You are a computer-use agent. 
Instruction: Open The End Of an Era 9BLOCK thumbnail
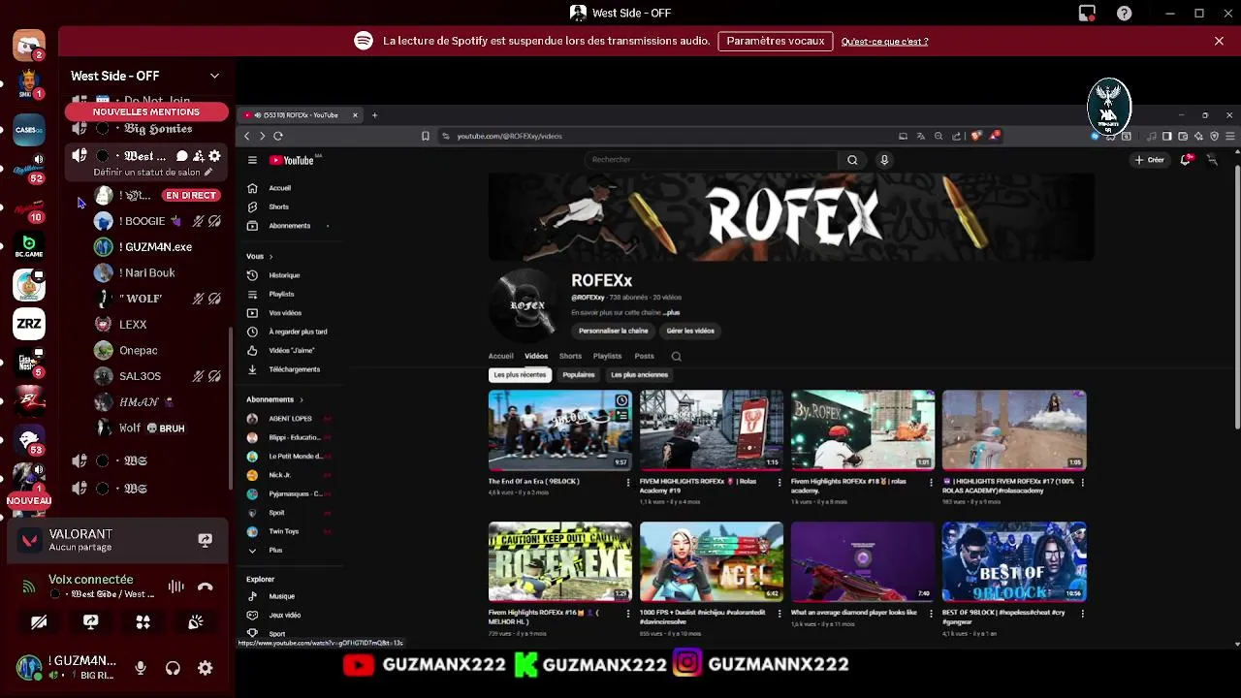pos(560,430)
